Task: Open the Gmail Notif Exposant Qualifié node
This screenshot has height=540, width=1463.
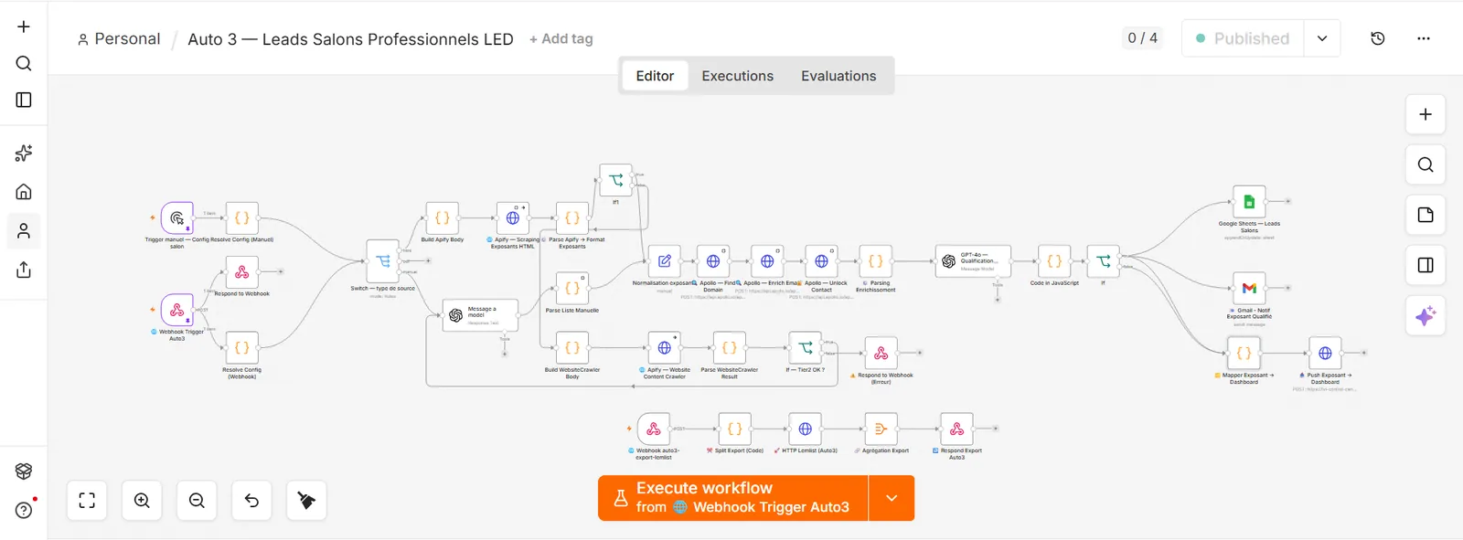Action: tap(1249, 289)
